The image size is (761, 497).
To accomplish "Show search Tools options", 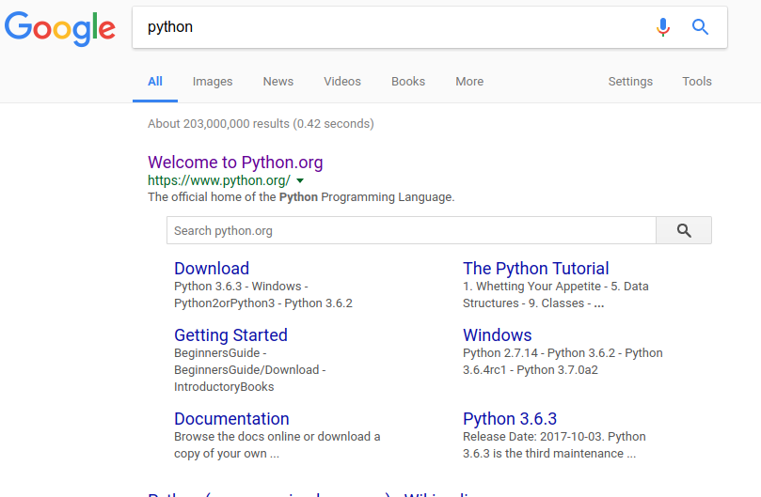I will tap(697, 82).
